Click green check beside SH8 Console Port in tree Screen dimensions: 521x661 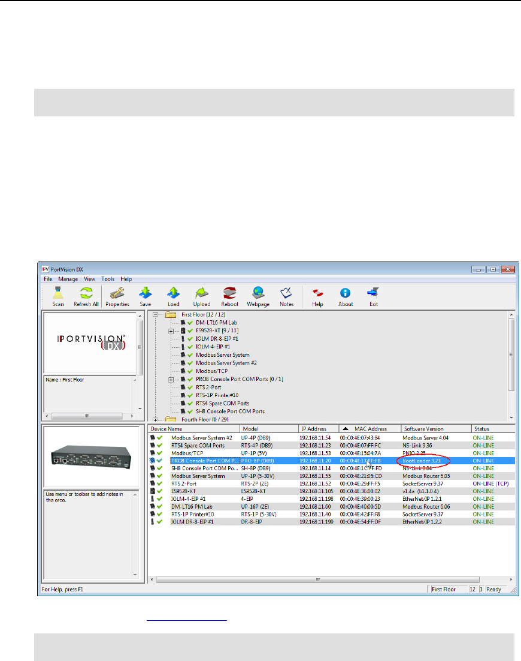click(190, 411)
